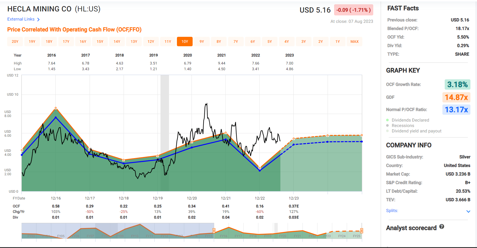Expand the Splits dropdown chevron
The image size is (477, 248).
(468, 211)
